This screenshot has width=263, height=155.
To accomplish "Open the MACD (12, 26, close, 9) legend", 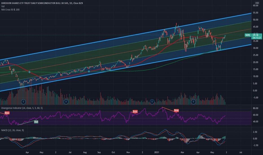I will point(13,130).
